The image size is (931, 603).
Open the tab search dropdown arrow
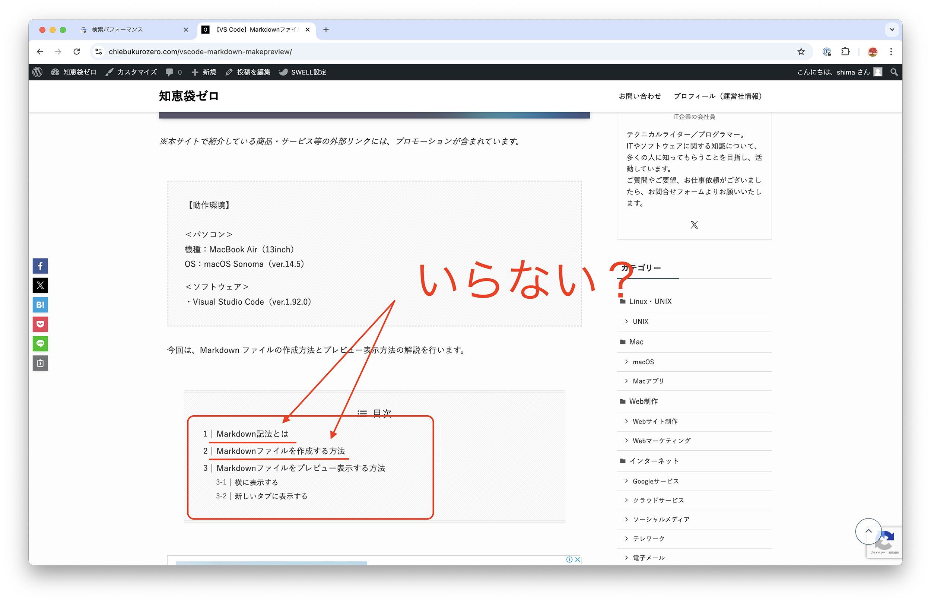click(x=892, y=30)
